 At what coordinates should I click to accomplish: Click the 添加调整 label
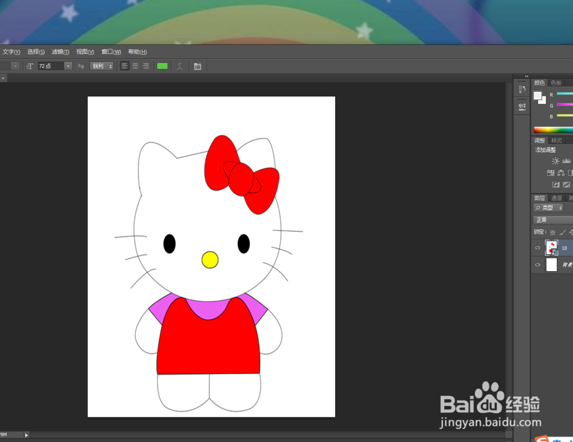(545, 150)
